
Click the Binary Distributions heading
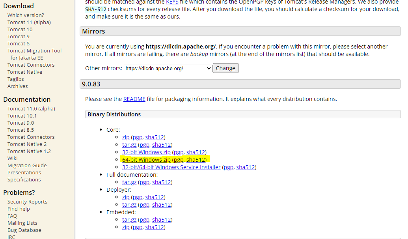pyautogui.click(x=114, y=114)
